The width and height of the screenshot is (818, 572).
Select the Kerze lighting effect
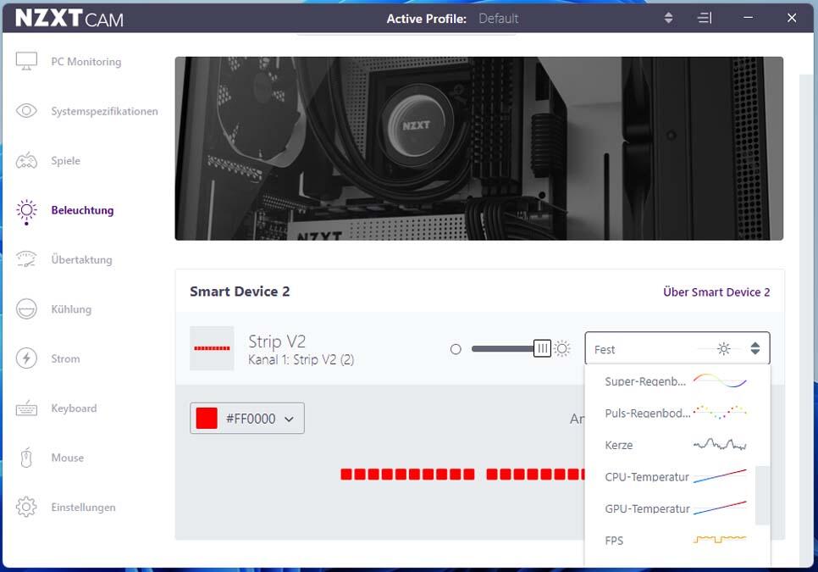[677, 445]
